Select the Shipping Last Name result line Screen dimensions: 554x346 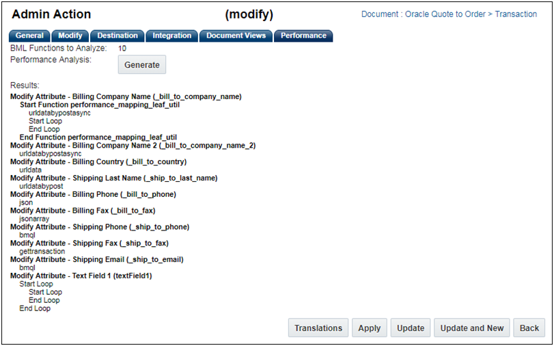(x=113, y=178)
